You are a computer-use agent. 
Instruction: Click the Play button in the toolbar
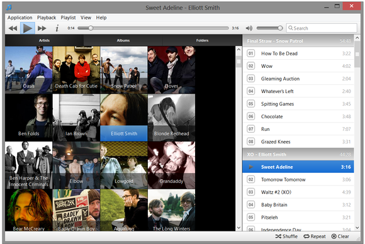(28, 28)
